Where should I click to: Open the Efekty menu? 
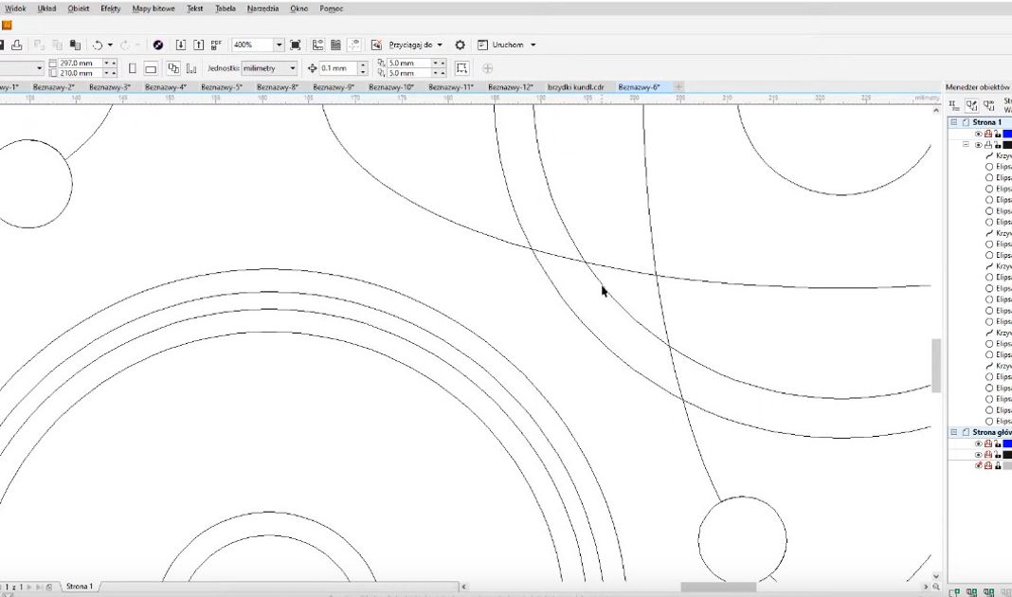point(108,9)
